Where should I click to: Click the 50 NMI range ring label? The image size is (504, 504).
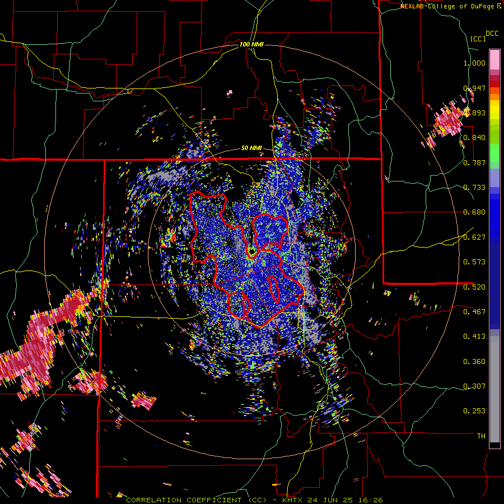[251, 148]
